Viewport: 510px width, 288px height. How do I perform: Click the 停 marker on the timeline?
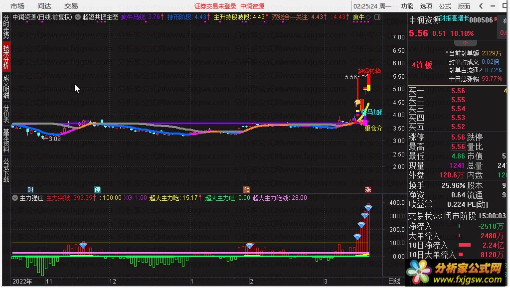[97, 189]
